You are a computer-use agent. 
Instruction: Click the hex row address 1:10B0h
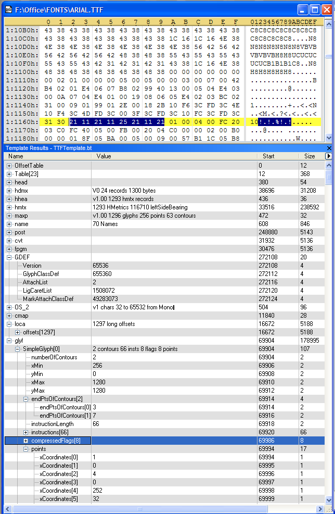pyautogui.click(x=22, y=30)
